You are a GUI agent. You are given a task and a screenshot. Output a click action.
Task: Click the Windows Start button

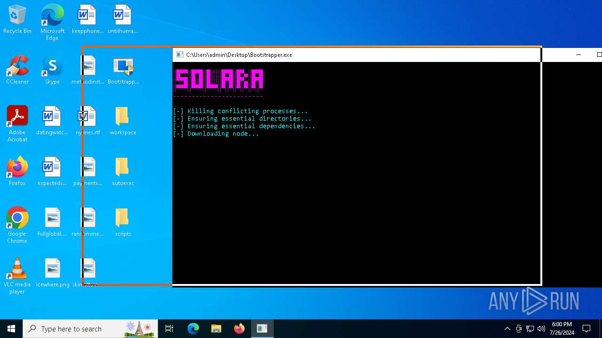(x=11, y=329)
